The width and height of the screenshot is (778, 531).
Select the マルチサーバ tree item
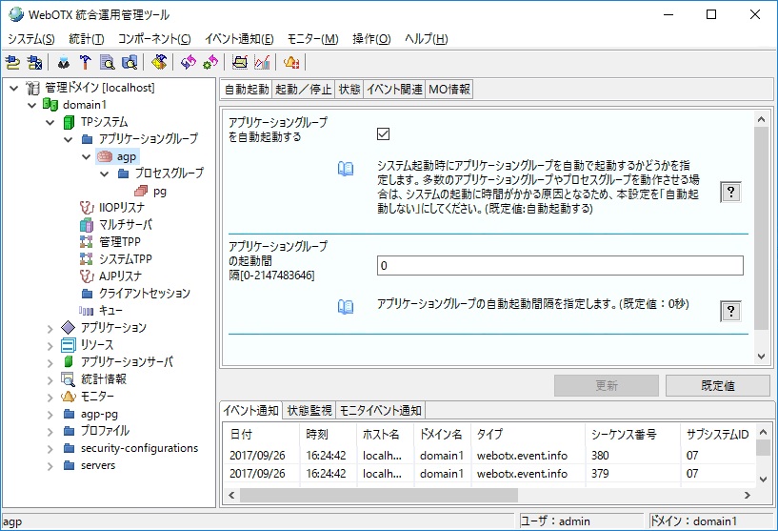point(125,225)
